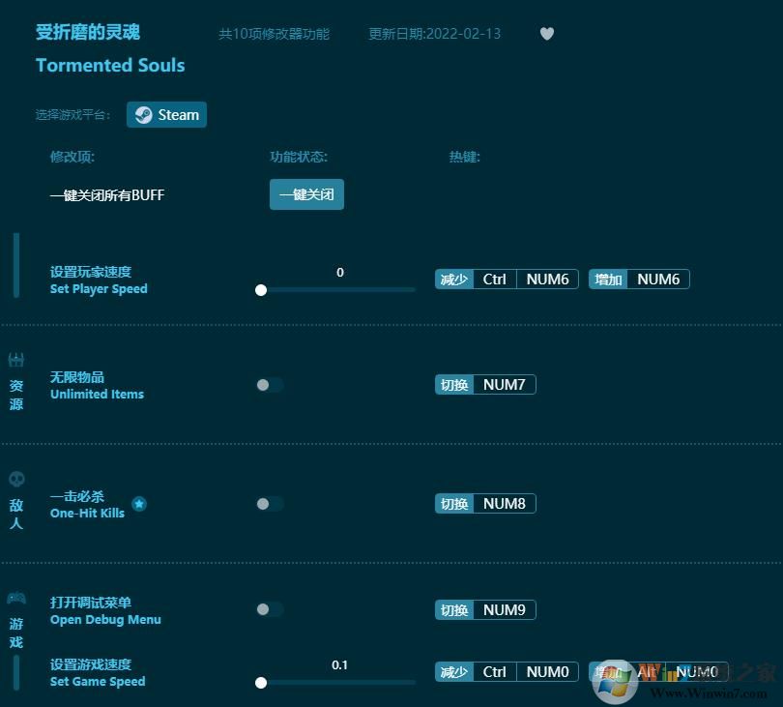Click 一键关闭 to disable all BUFFs
783x707 pixels.
pos(306,194)
